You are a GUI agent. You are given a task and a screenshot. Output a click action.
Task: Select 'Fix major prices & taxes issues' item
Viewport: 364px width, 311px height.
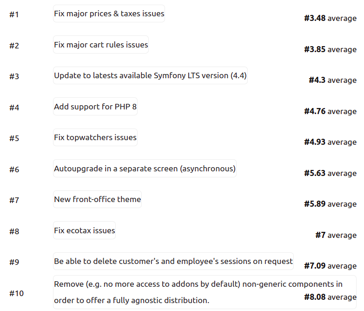point(109,14)
